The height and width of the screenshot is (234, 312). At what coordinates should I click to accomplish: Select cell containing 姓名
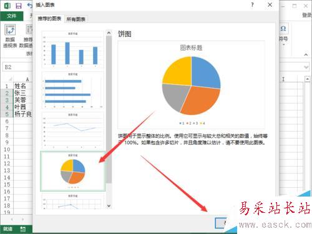coord(23,85)
